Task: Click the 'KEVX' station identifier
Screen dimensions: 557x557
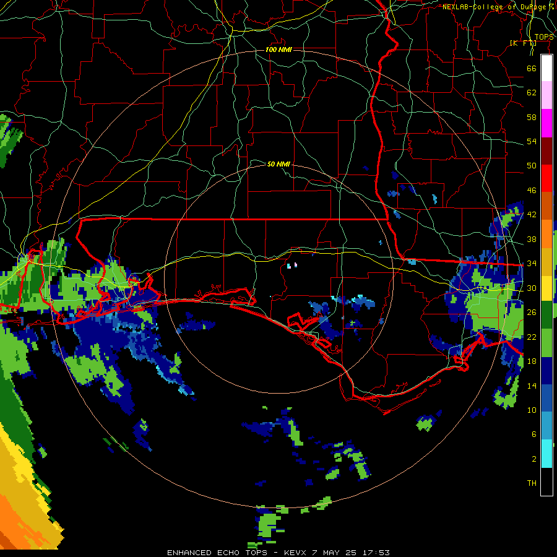Action: click(296, 553)
